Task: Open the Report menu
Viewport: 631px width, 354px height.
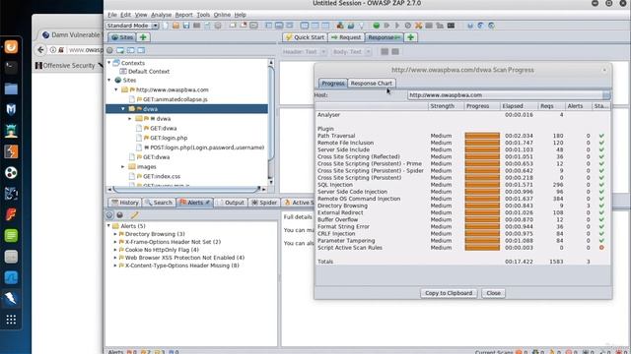Action: (184, 15)
